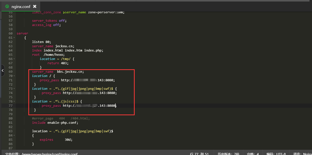This screenshot has width=312, height=155.
Task: Place cursor on 'listen 80;' line
Action: point(42,42)
